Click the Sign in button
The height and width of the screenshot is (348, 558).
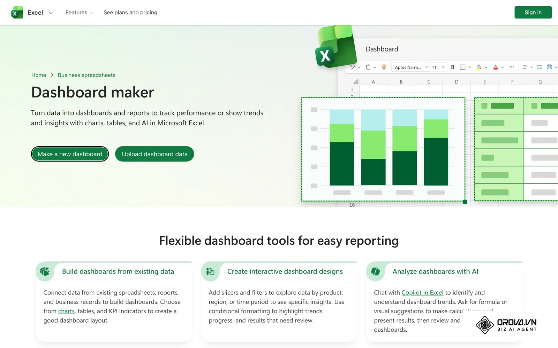click(533, 13)
